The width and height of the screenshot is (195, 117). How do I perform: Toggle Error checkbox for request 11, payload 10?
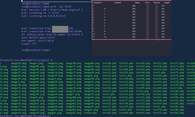[x=147, y=37]
